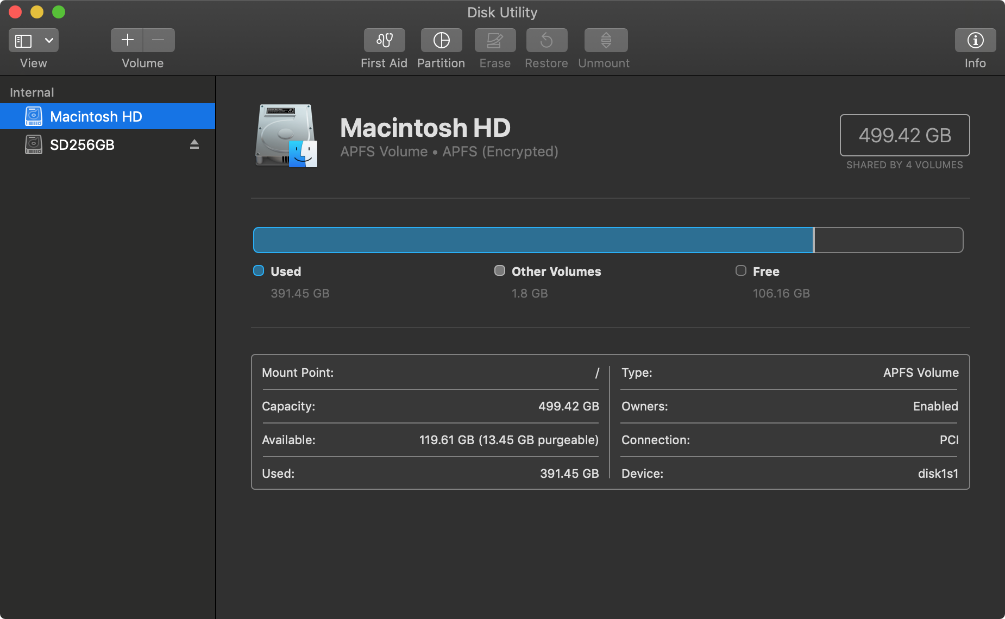1005x619 pixels.
Task: Close the Disk Utility window
Action: 15,12
